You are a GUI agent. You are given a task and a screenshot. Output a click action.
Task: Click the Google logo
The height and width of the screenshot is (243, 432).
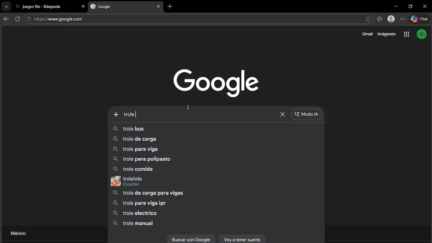click(216, 83)
